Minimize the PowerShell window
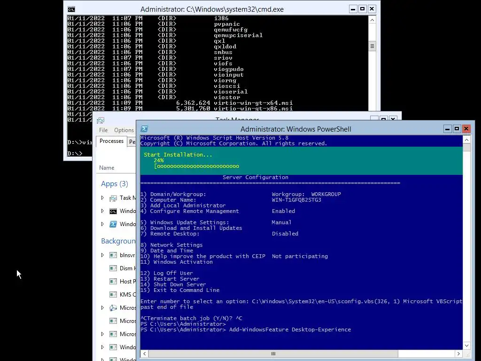 [x=447, y=129]
